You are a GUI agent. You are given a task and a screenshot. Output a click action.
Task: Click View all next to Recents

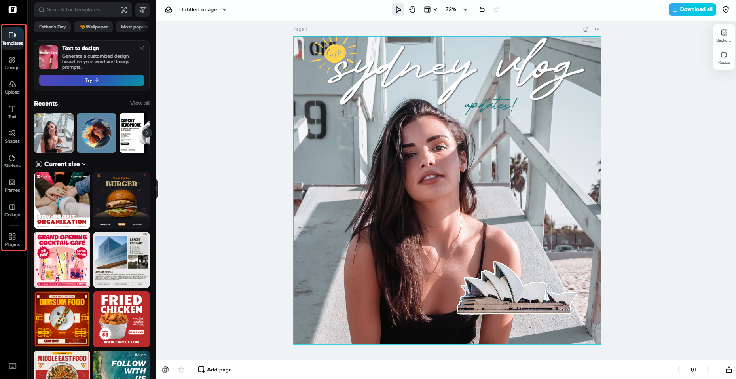[x=139, y=103]
